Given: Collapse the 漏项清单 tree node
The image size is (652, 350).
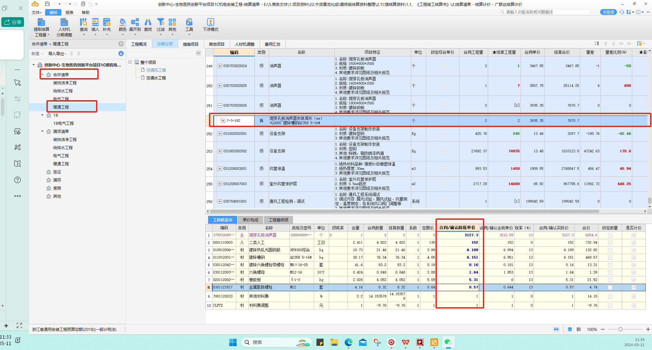Looking at the screenshot, I should (x=42, y=131).
